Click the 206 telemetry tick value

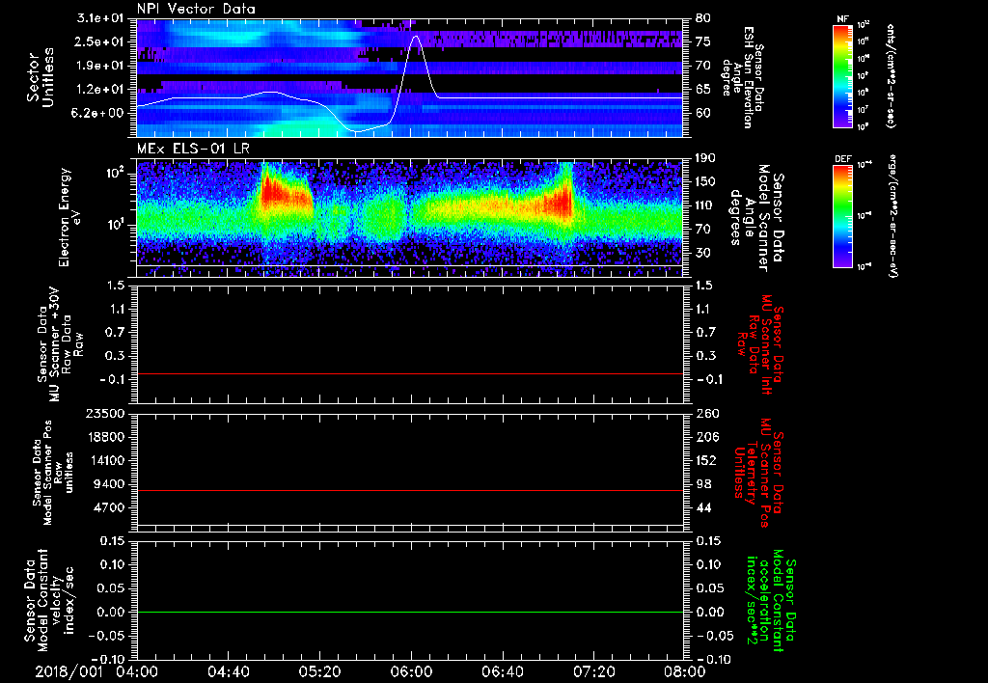tap(707, 437)
